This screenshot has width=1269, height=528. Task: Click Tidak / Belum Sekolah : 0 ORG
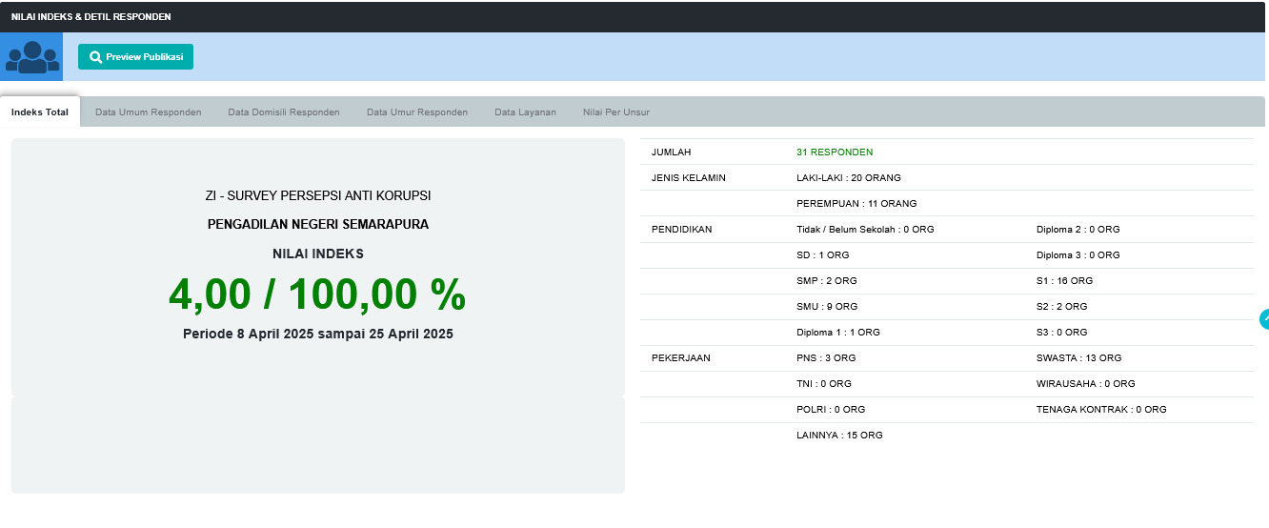[x=865, y=230]
